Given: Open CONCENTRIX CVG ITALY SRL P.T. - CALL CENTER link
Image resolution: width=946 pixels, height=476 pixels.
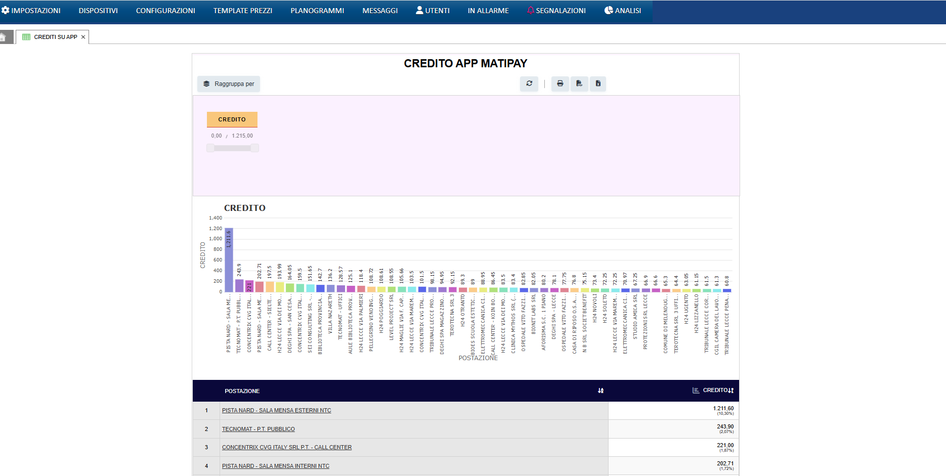Looking at the screenshot, I should tap(287, 447).
